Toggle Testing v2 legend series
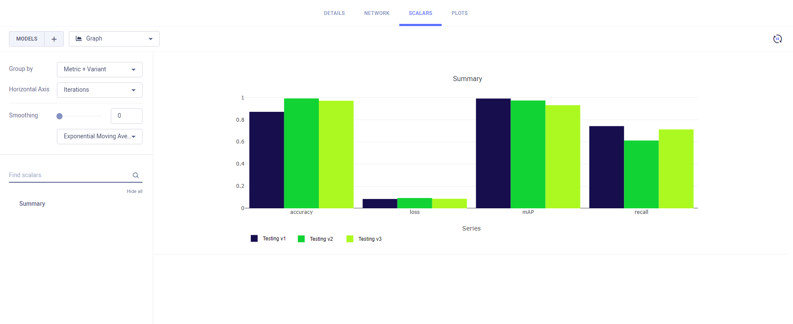 pyautogui.click(x=315, y=239)
